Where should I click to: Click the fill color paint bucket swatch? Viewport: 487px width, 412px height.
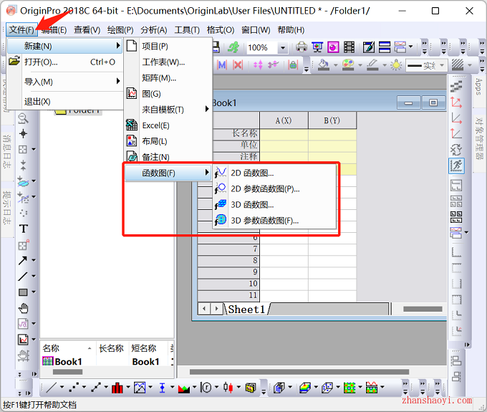[323, 65]
